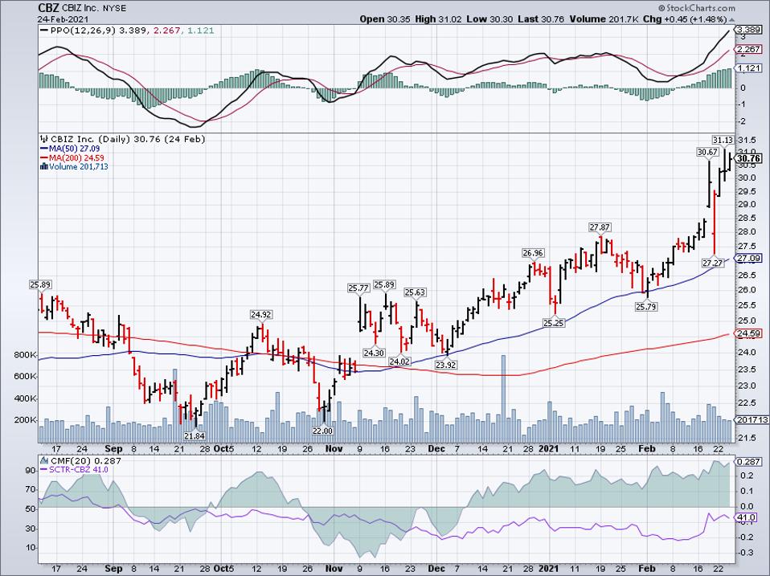
Task: Click the 1.121 histogram tag on the right axis
Action: 749,68
